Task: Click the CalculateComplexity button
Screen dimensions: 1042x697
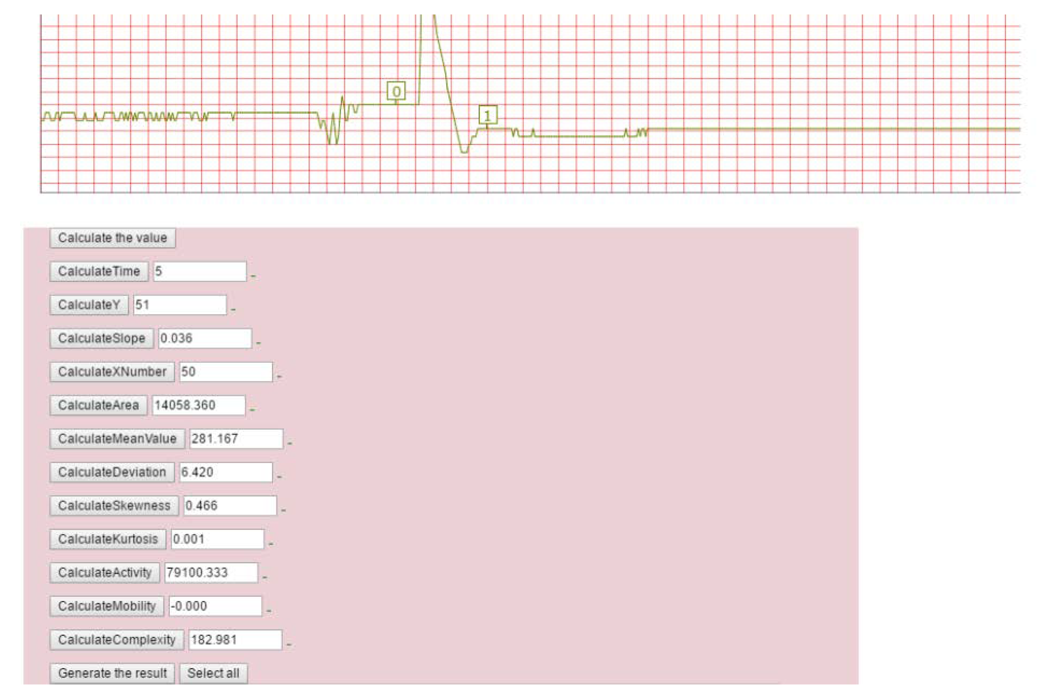Action: pos(116,640)
